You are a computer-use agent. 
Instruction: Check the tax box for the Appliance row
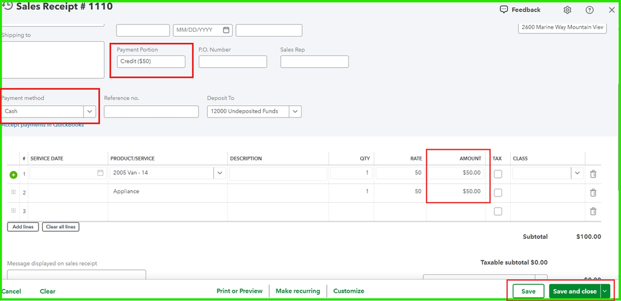click(498, 193)
